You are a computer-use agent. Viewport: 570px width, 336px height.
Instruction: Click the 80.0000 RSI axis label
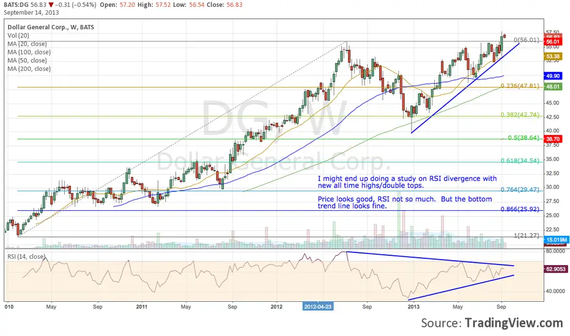pyautogui.click(x=555, y=251)
